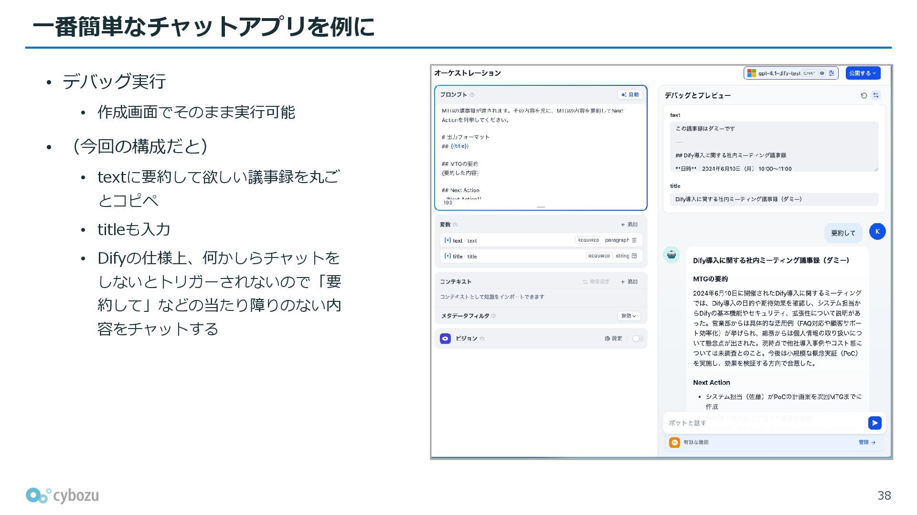The height and width of the screenshot is (515, 917).
Task: Click the 有効な機能 label
Action: pos(696,443)
